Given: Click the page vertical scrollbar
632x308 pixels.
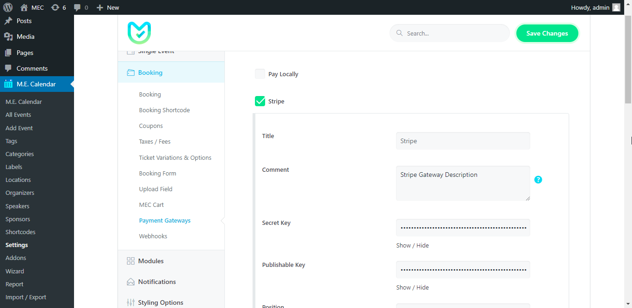Looking at the screenshot, I should (628, 60).
